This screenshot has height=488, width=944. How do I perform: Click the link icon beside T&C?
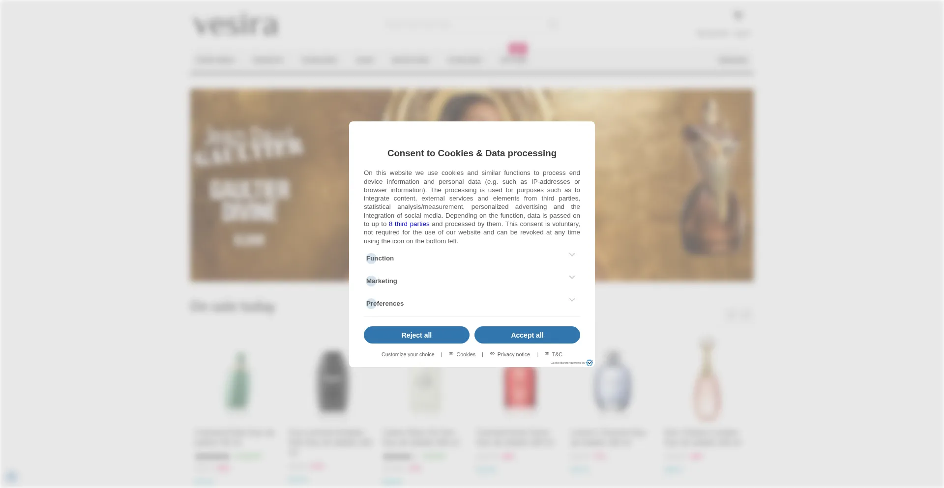547,354
